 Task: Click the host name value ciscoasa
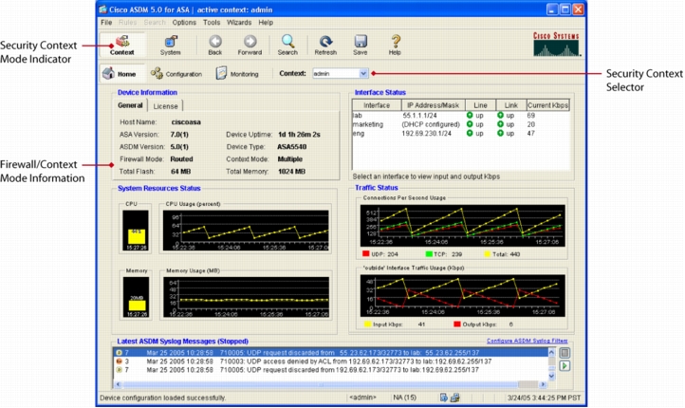pyautogui.click(x=186, y=122)
